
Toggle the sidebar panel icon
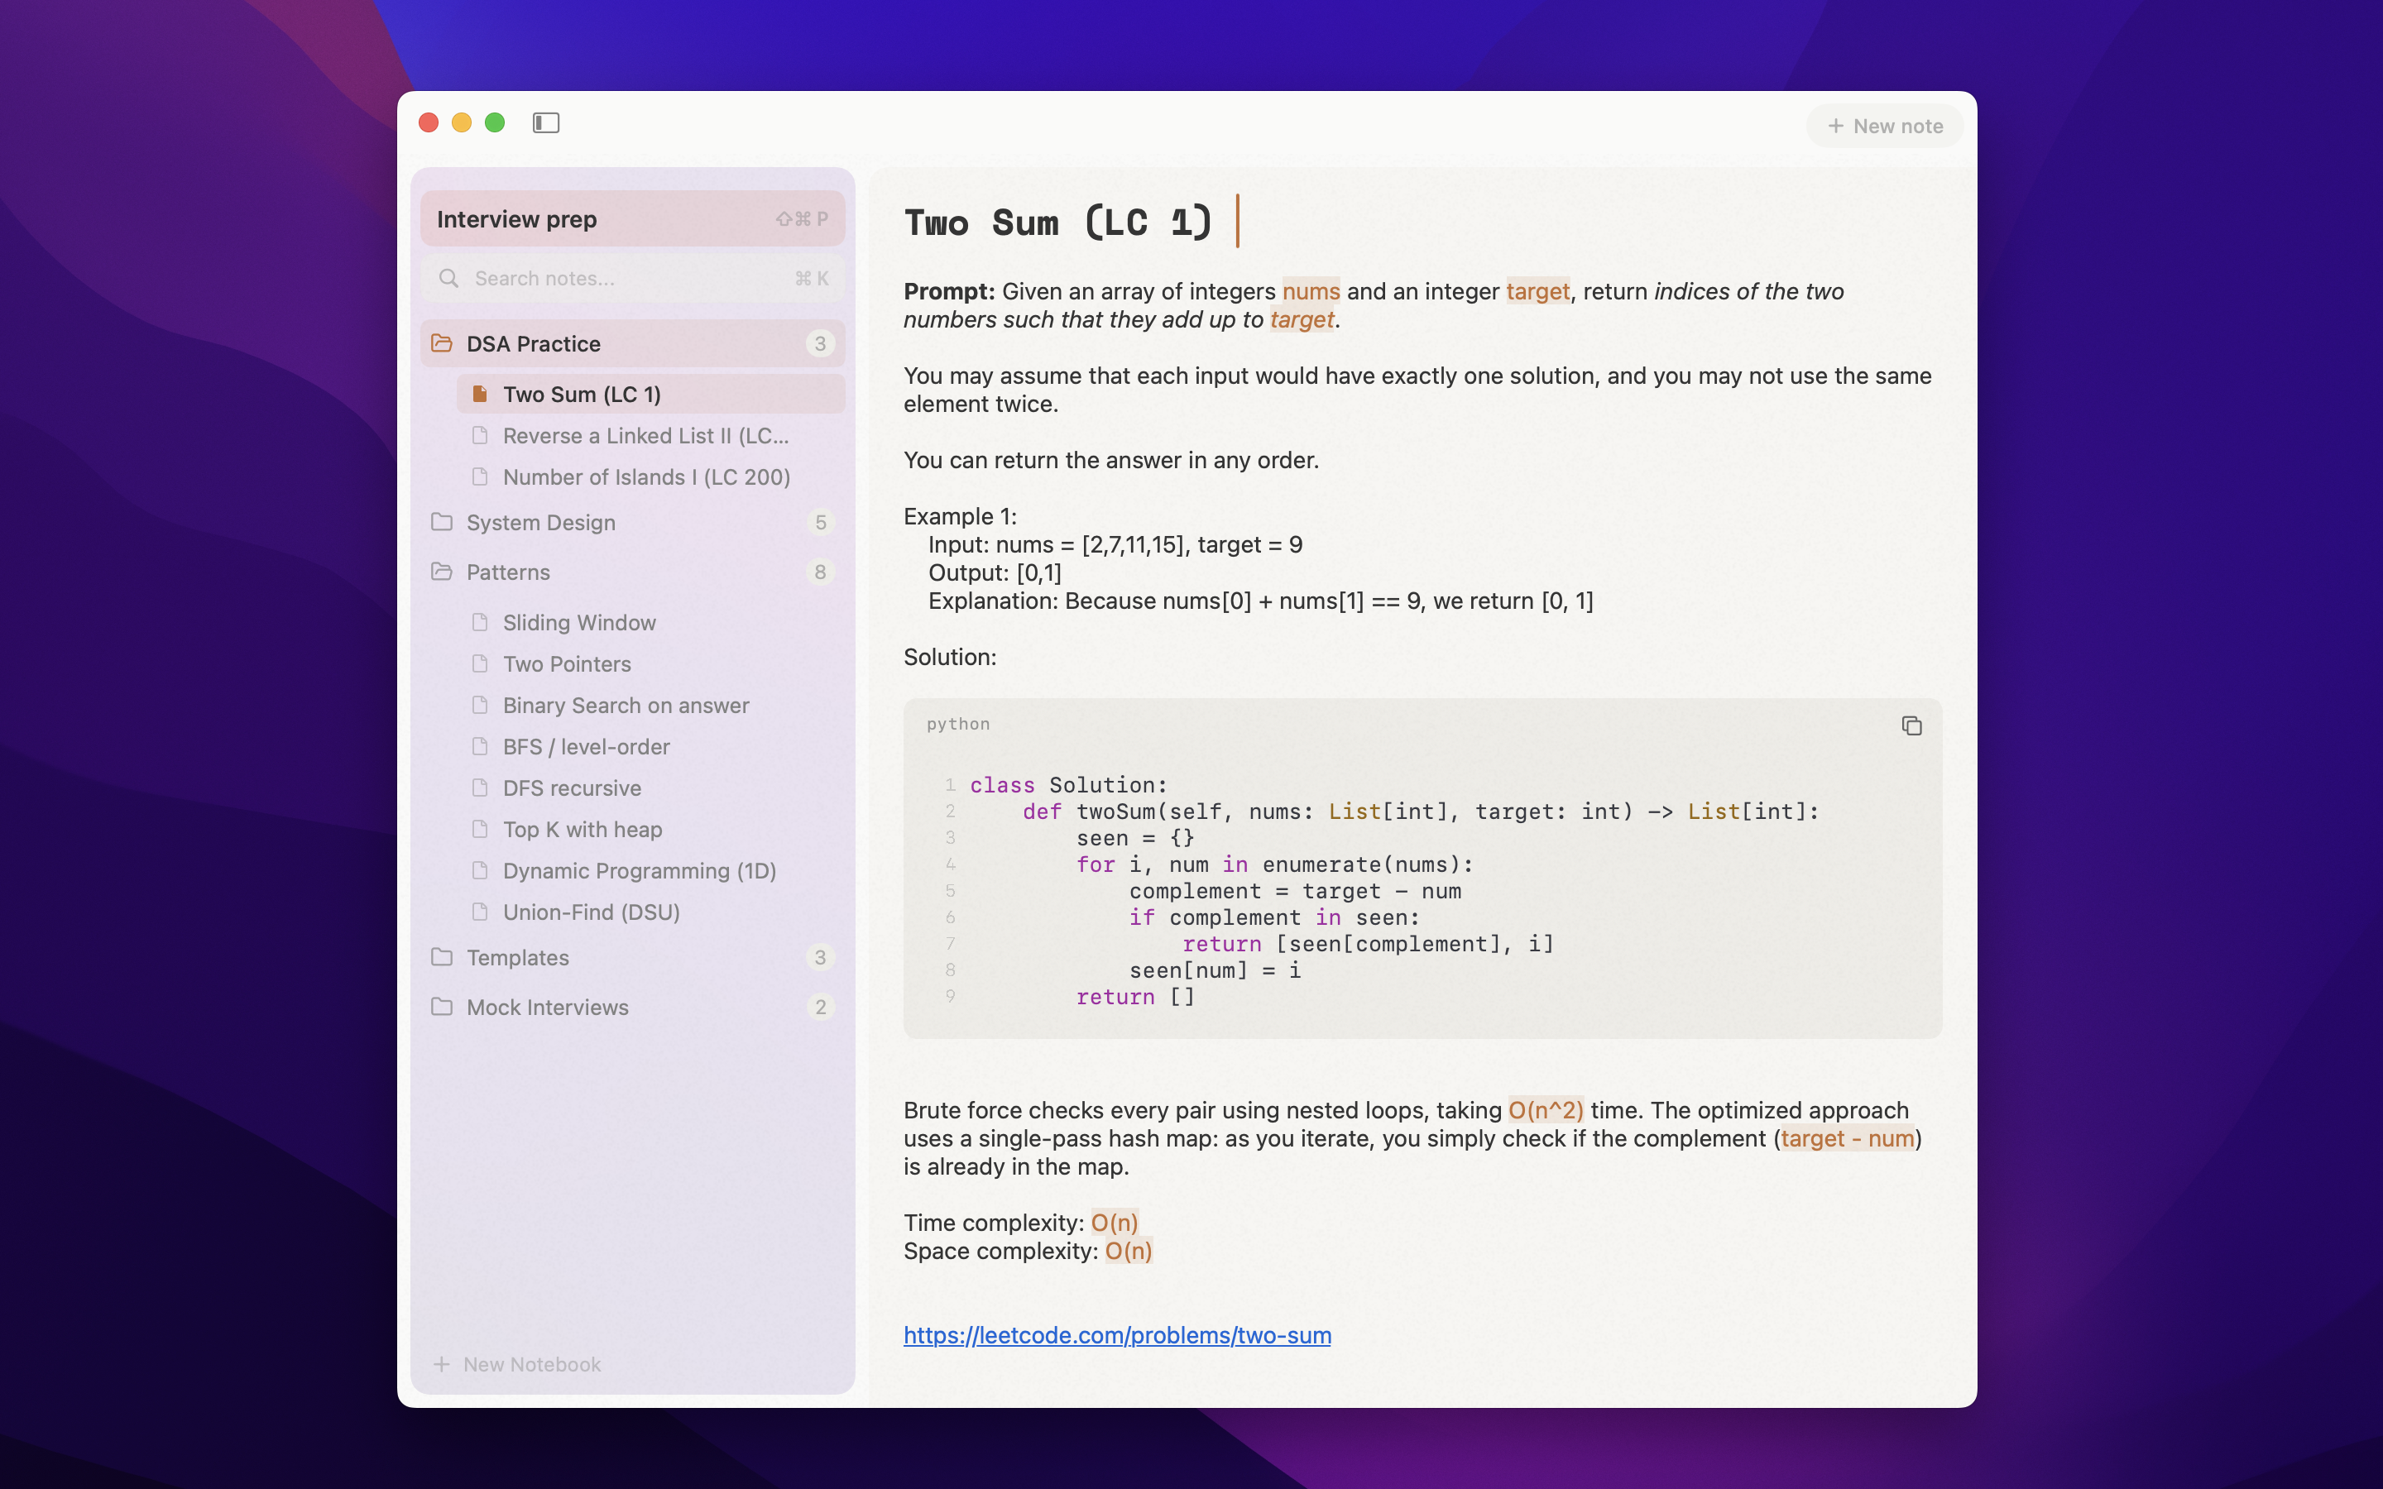point(545,122)
